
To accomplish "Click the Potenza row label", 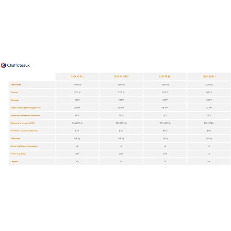I will pyautogui.click(x=14, y=92).
